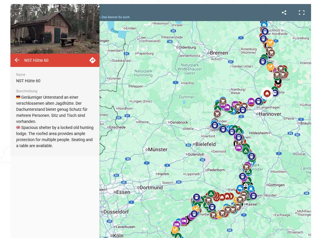Click the selected red house marker near Celle
The width and height of the screenshot is (318, 238).
coord(267,93)
